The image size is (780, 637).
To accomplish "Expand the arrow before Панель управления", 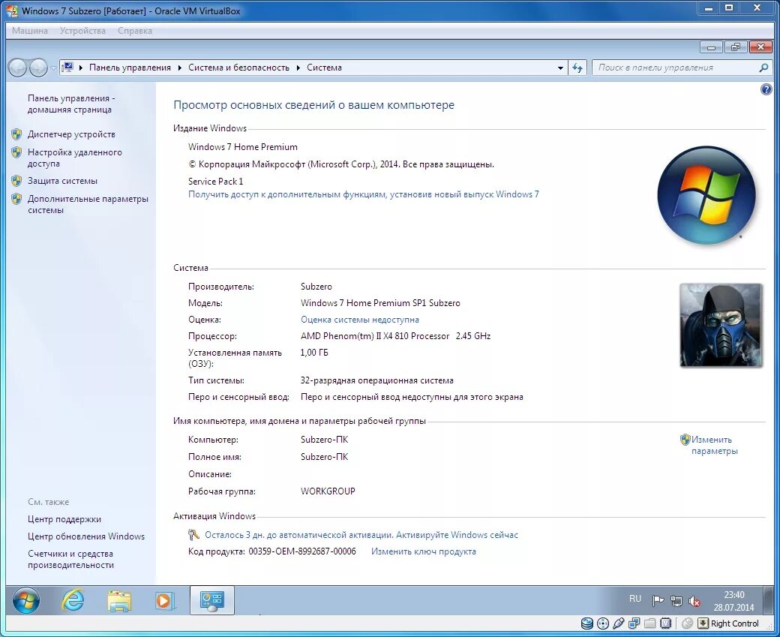I will (80, 68).
